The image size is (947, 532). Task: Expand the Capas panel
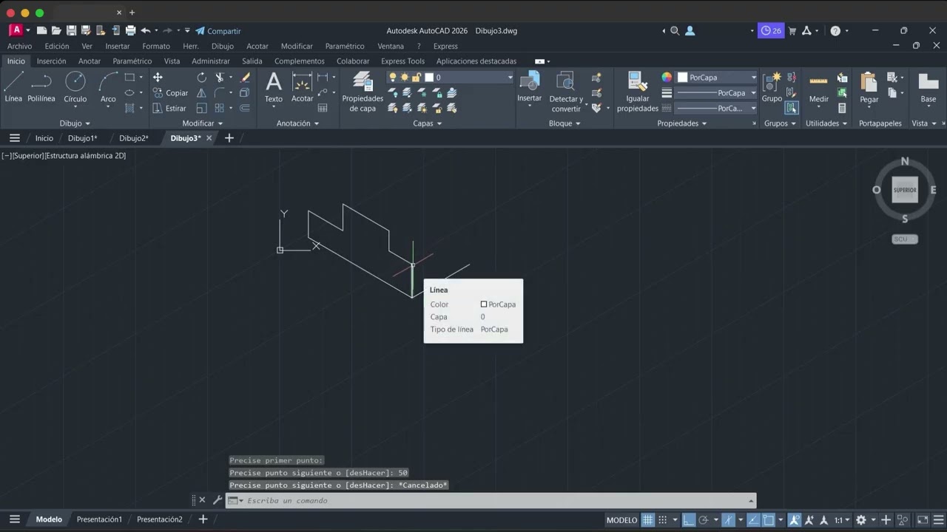tap(427, 123)
